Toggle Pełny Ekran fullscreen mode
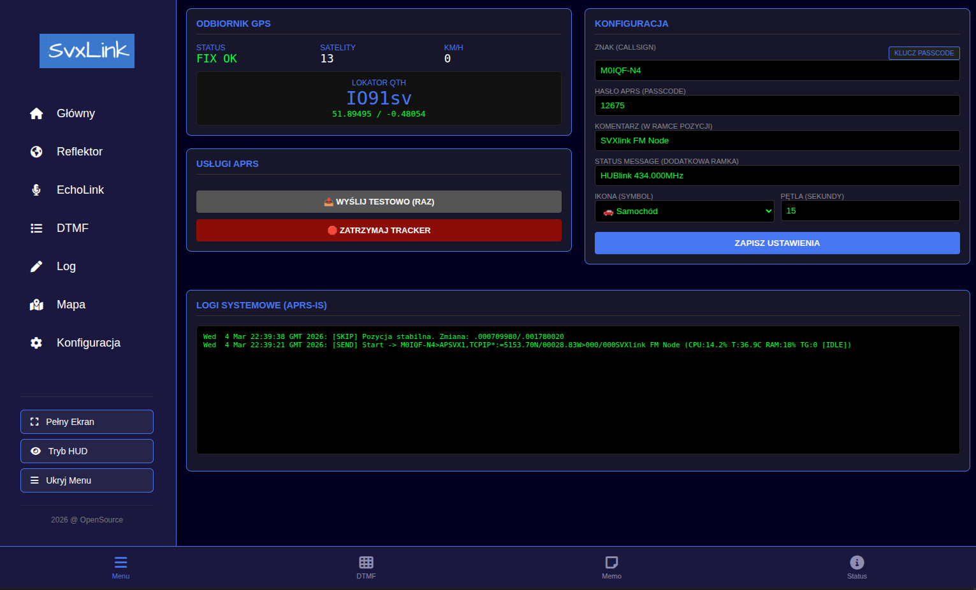 (x=87, y=422)
